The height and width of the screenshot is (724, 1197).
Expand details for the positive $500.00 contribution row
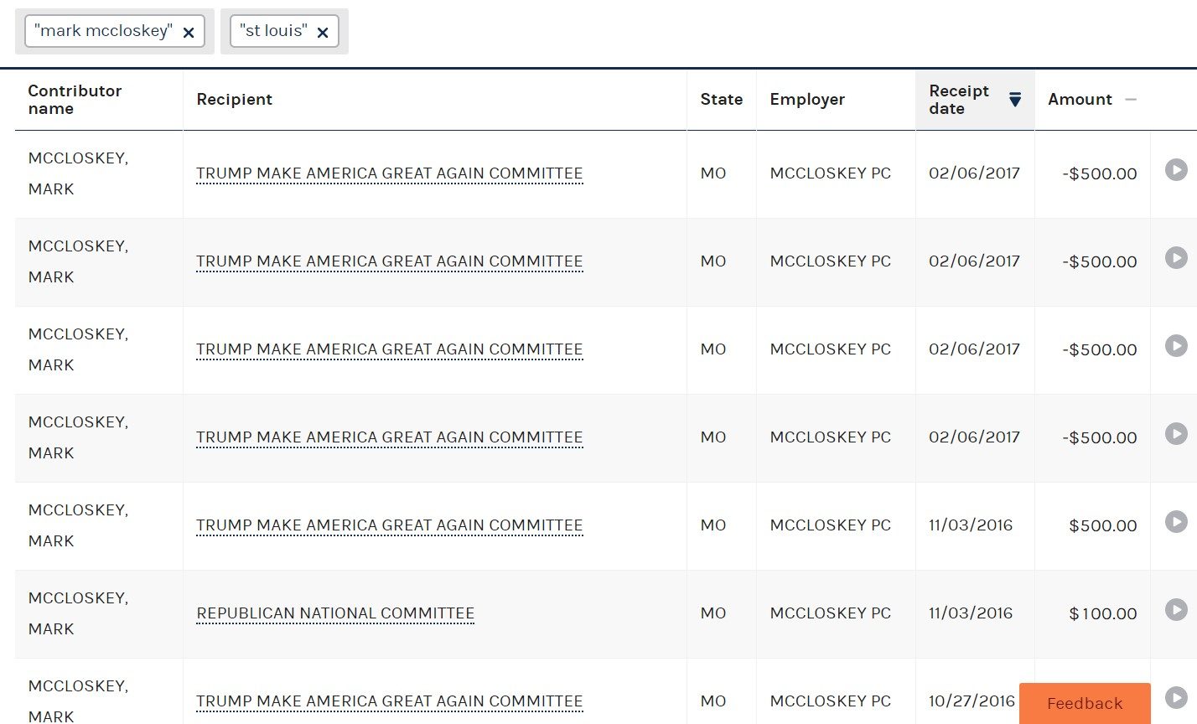point(1176,522)
